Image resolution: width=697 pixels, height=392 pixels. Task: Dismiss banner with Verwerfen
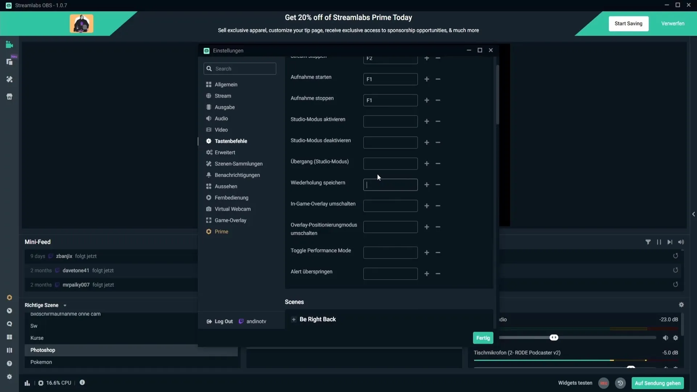673,24
